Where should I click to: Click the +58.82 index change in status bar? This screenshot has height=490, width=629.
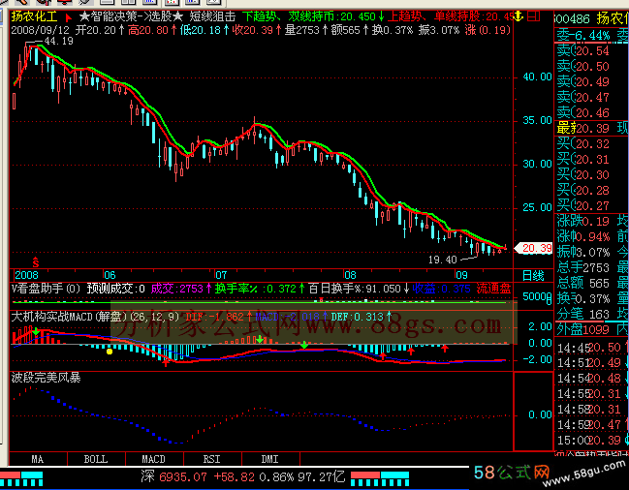click(x=235, y=476)
